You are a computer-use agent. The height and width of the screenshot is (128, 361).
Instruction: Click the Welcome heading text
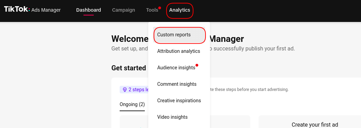pyautogui.click(x=130, y=39)
